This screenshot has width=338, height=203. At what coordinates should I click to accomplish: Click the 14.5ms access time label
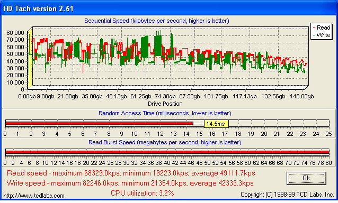tap(216, 124)
